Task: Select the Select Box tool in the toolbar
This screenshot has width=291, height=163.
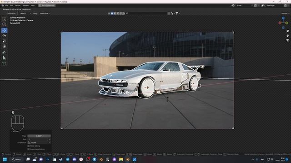Action: (4, 19)
